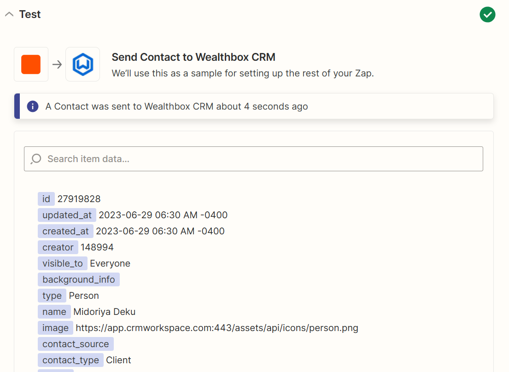Click the magnifying glass search icon
The height and width of the screenshot is (372, 509).
point(35,159)
